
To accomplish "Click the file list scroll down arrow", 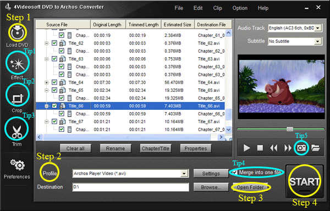I will coord(228,130).
